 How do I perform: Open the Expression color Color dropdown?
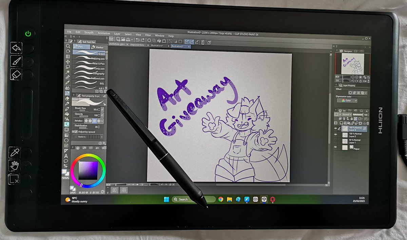pyautogui.click(x=347, y=101)
